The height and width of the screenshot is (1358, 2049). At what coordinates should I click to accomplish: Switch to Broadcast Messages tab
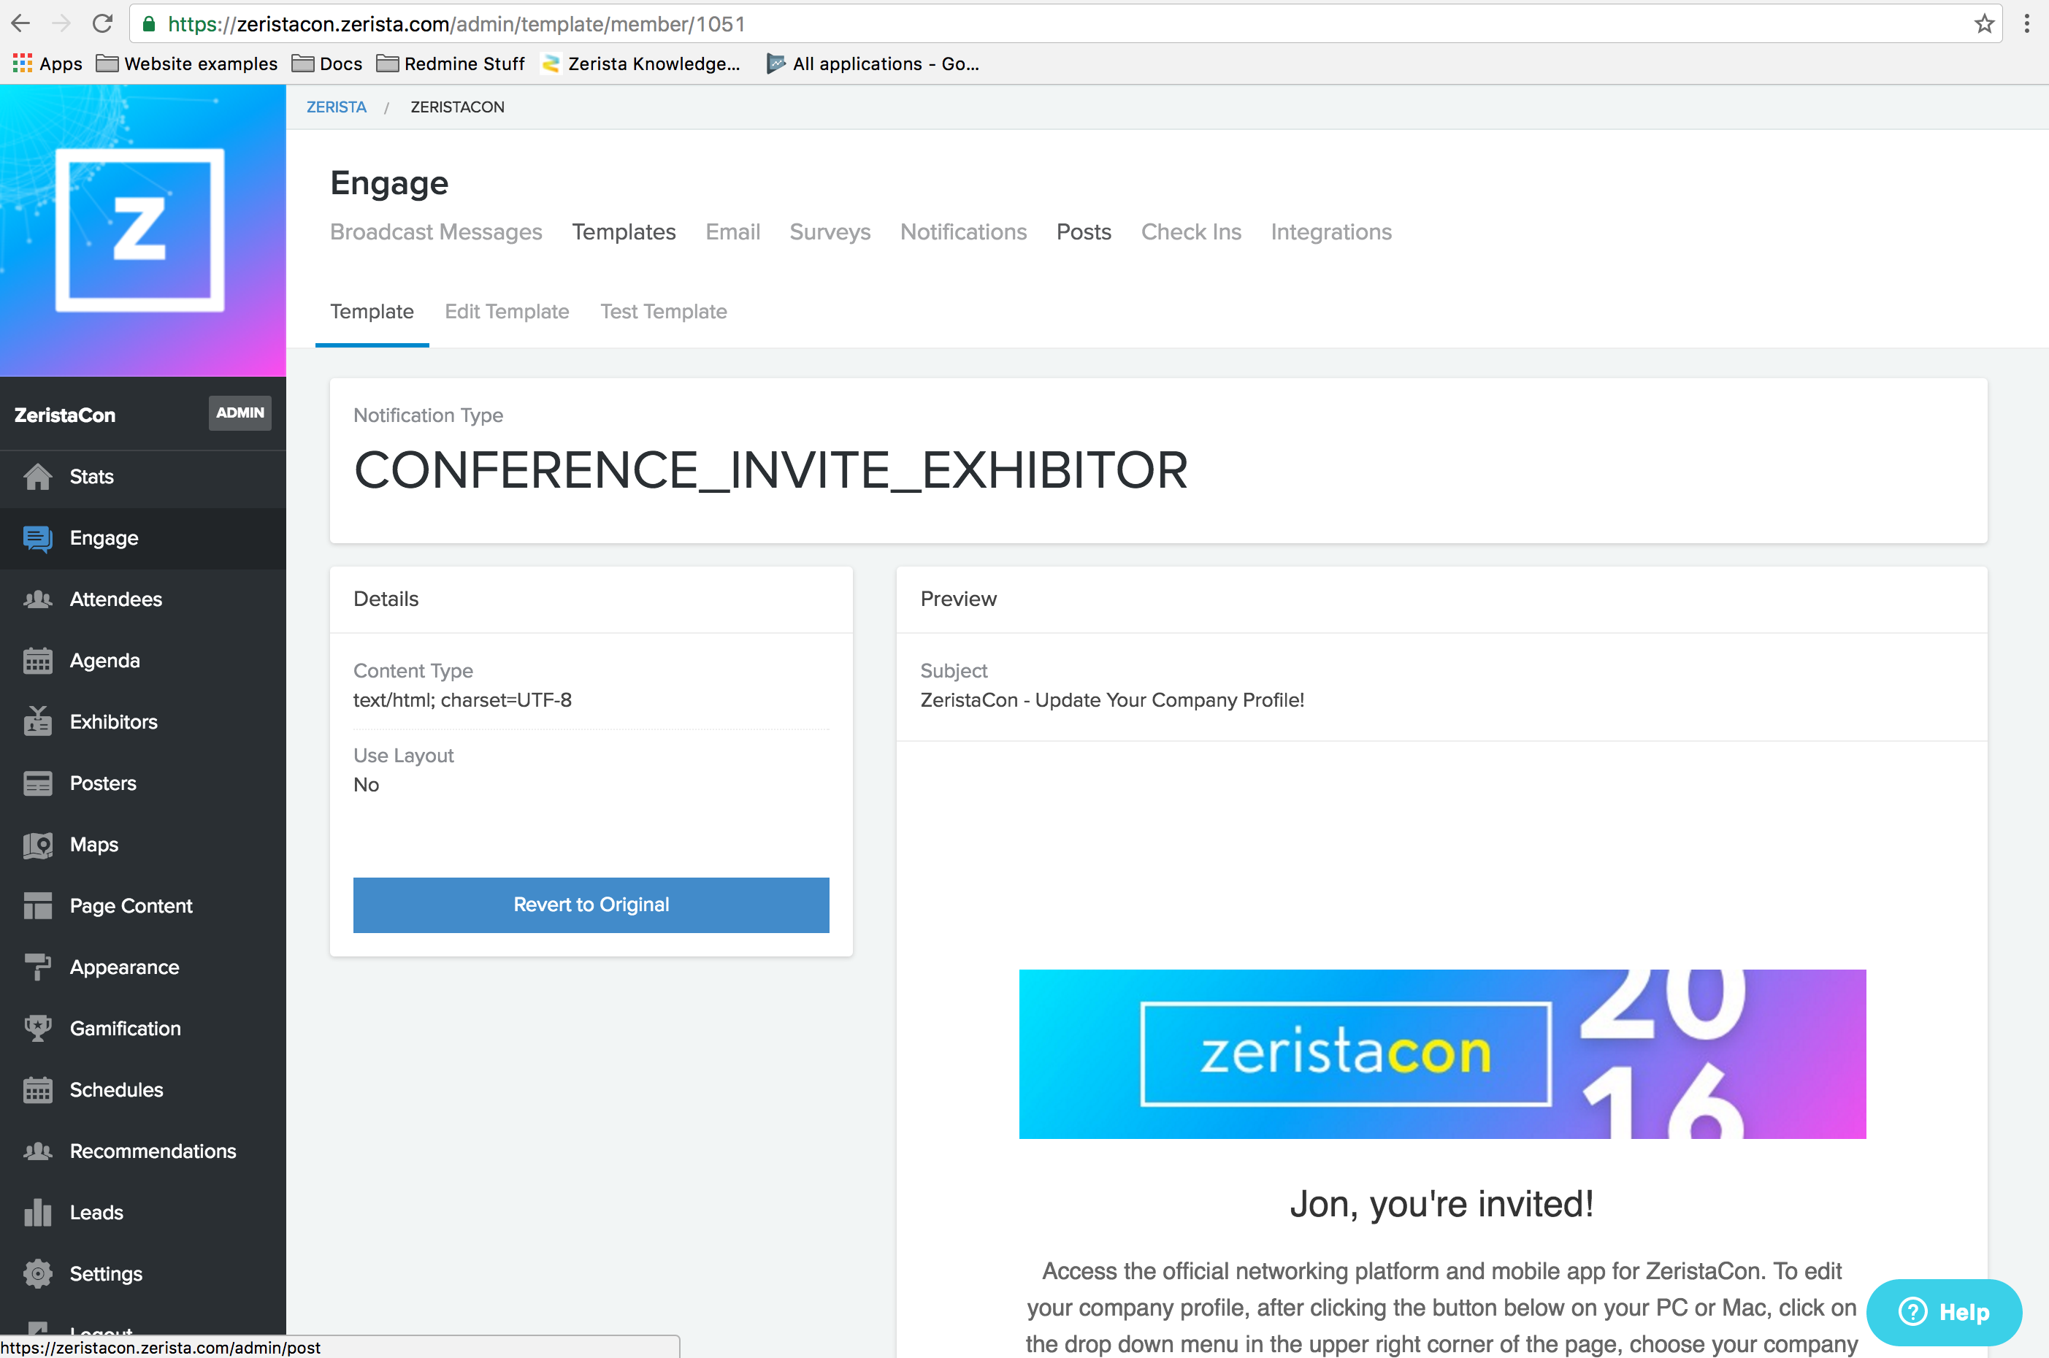click(x=436, y=232)
